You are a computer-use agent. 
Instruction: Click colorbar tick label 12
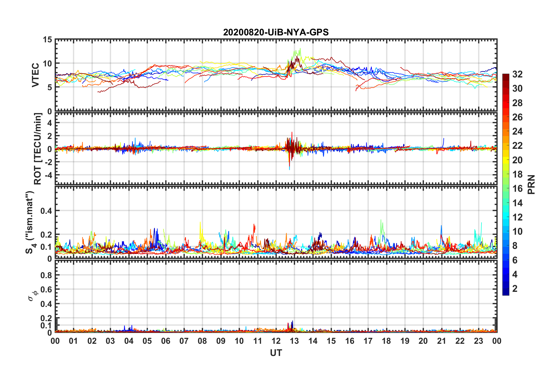click(517, 217)
